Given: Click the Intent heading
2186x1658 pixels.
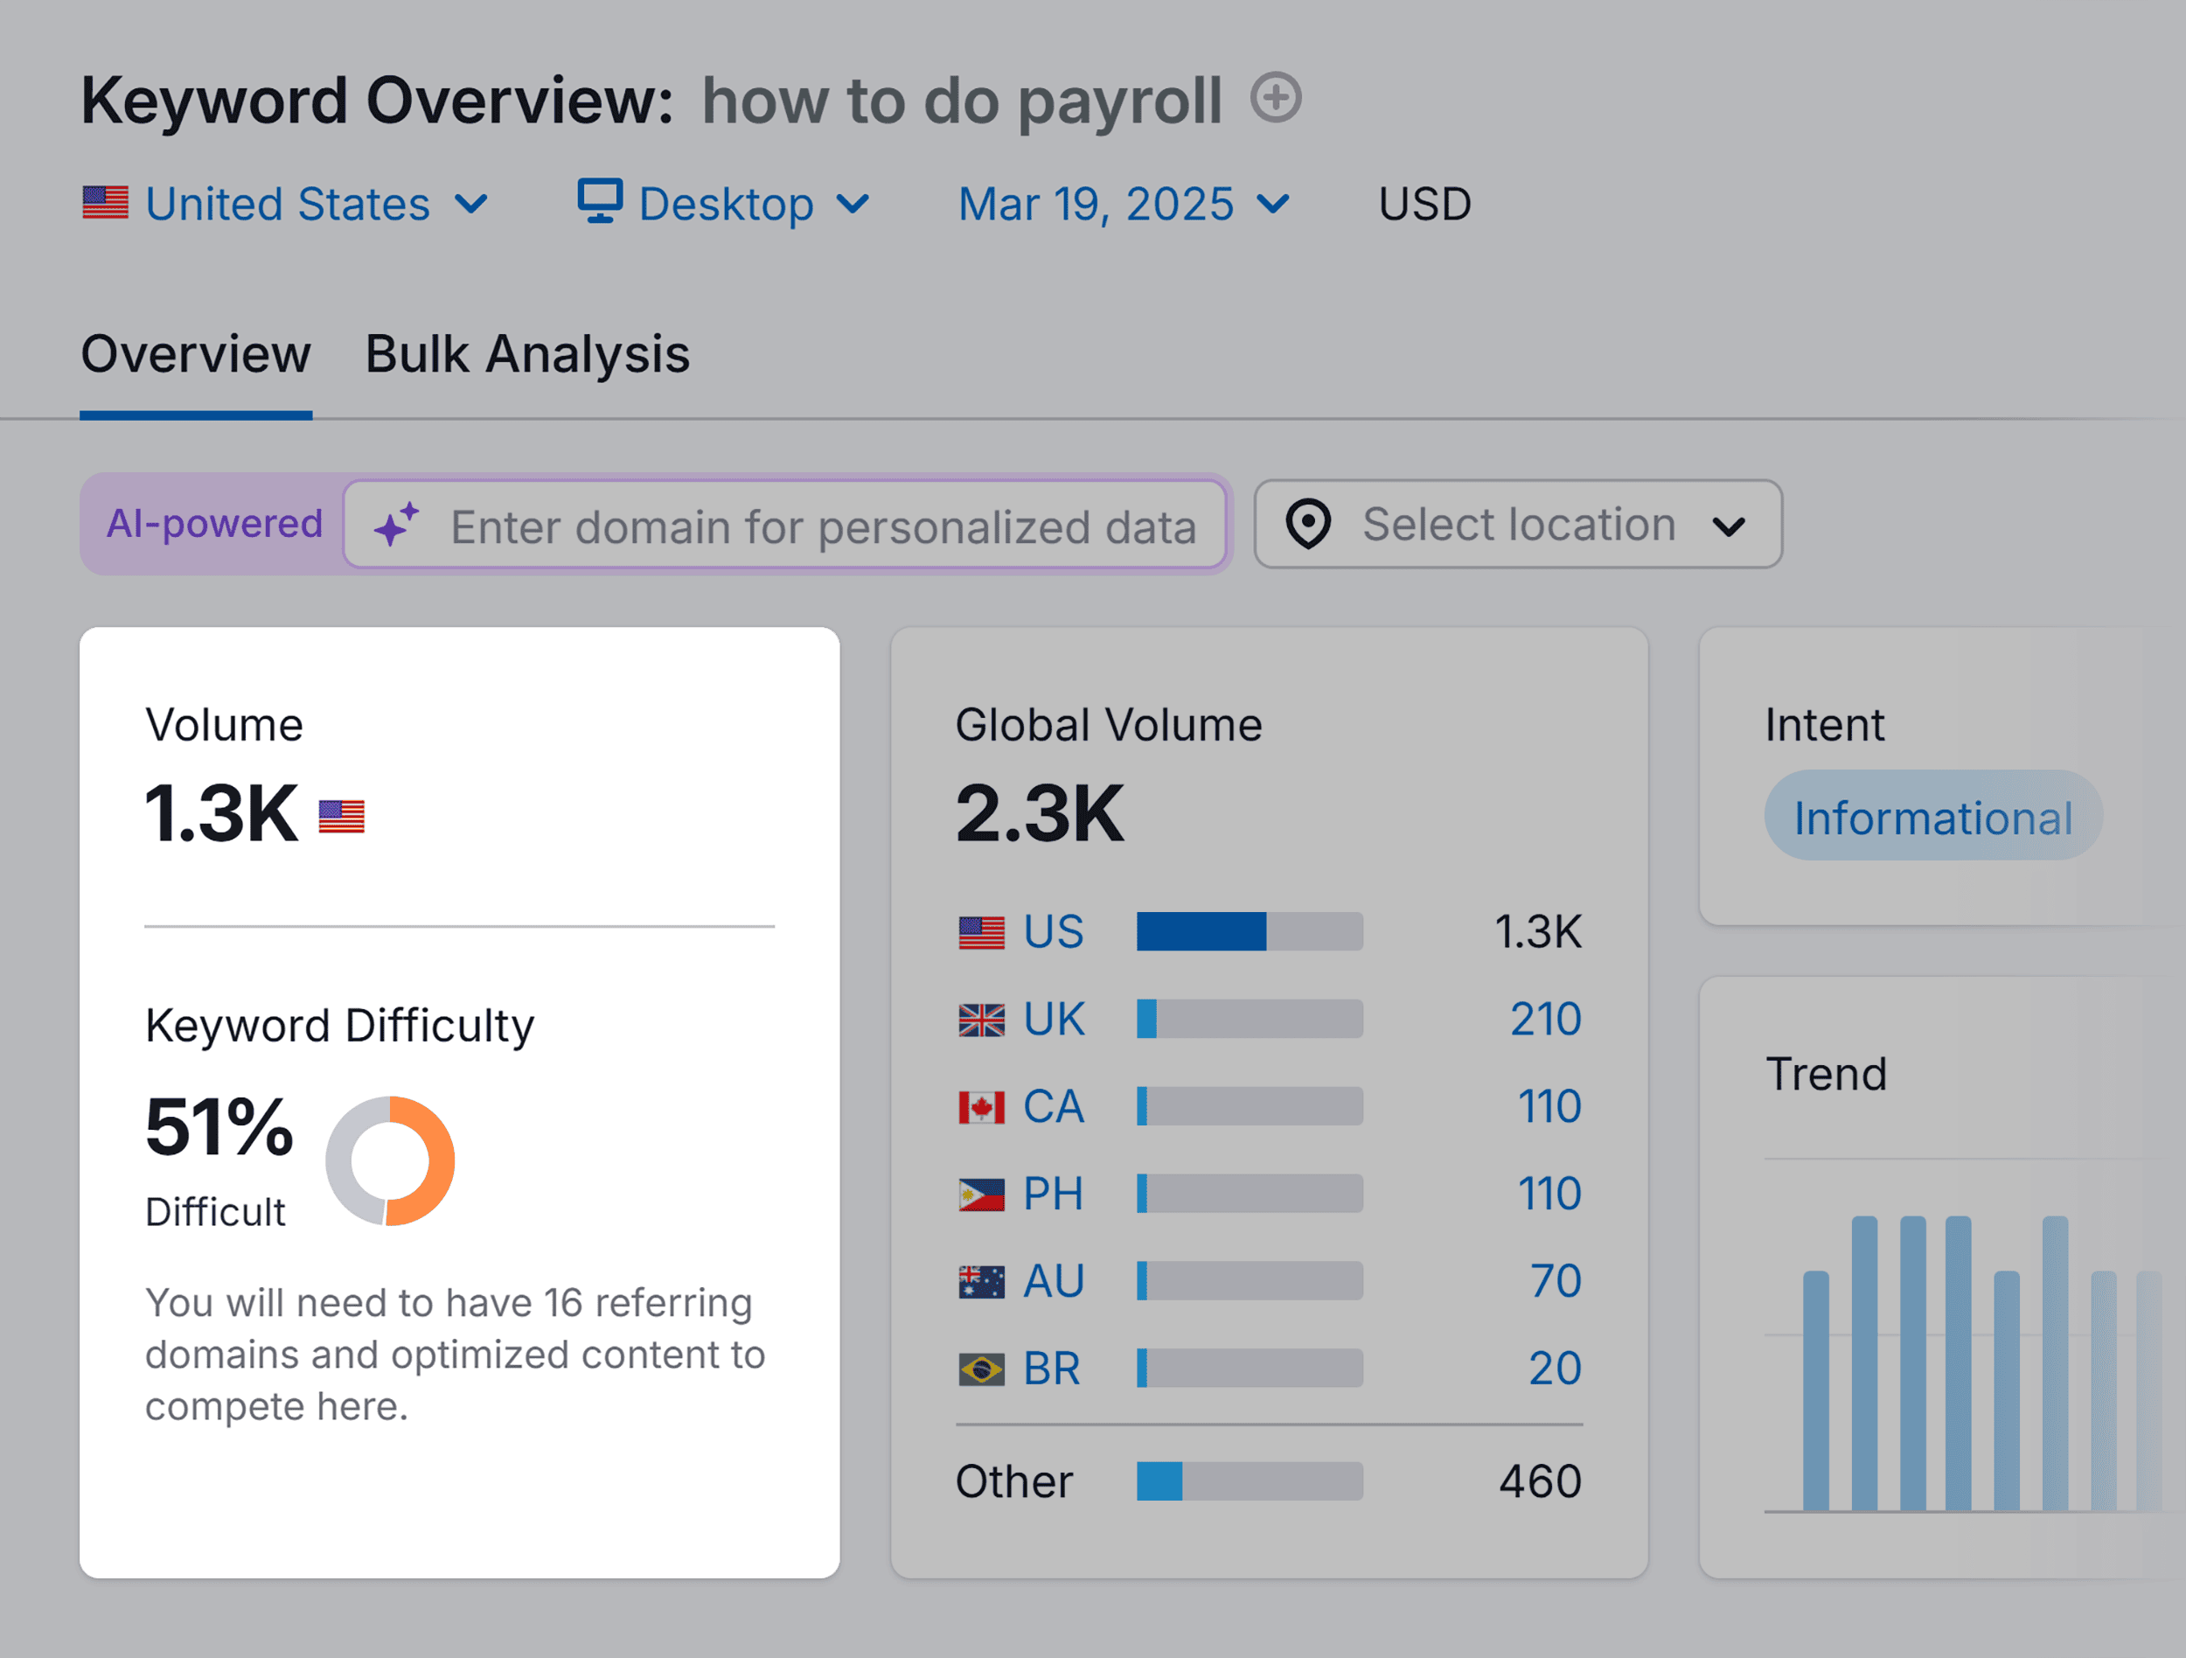Looking at the screenshot, I should point(1824,725).
